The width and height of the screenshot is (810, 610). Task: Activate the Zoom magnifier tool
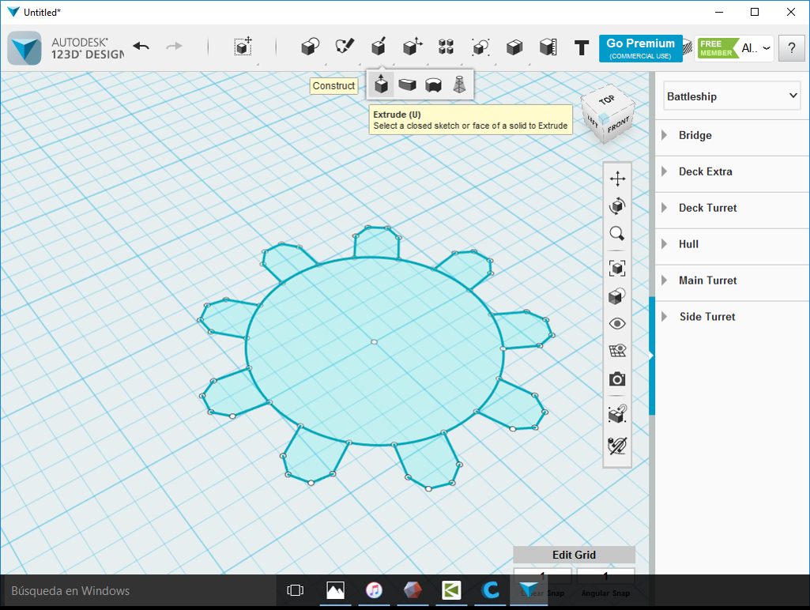[x=617, y=233]
